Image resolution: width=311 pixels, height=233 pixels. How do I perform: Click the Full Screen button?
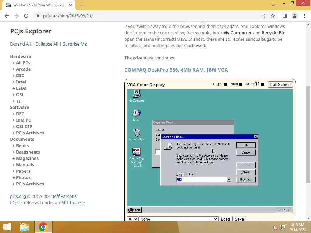280,84
